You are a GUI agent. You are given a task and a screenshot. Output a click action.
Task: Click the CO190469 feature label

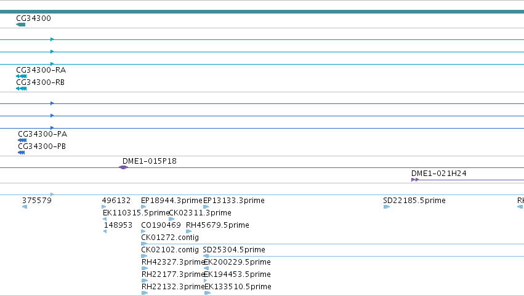[x=161, y=225]
